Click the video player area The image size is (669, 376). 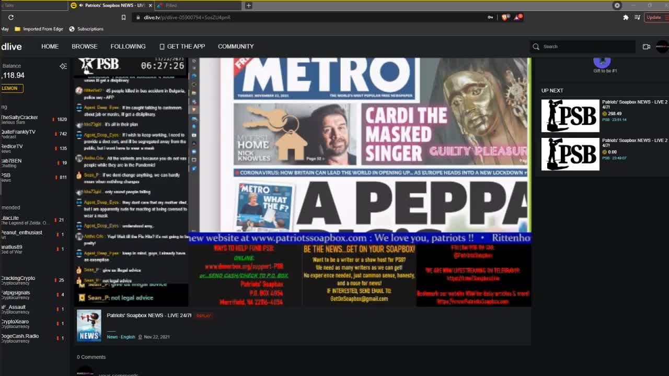pos(303,182)
